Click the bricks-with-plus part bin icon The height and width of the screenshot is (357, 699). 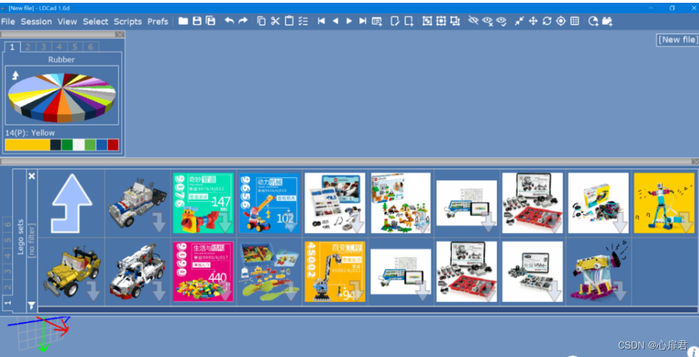(x=607, y=22)
